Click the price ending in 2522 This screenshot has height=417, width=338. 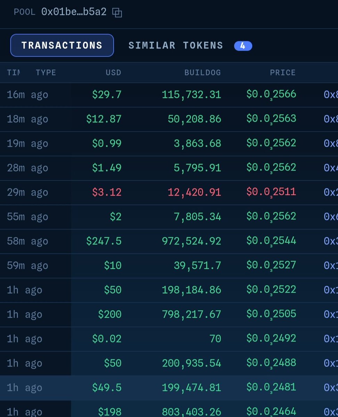click(271, 290)
